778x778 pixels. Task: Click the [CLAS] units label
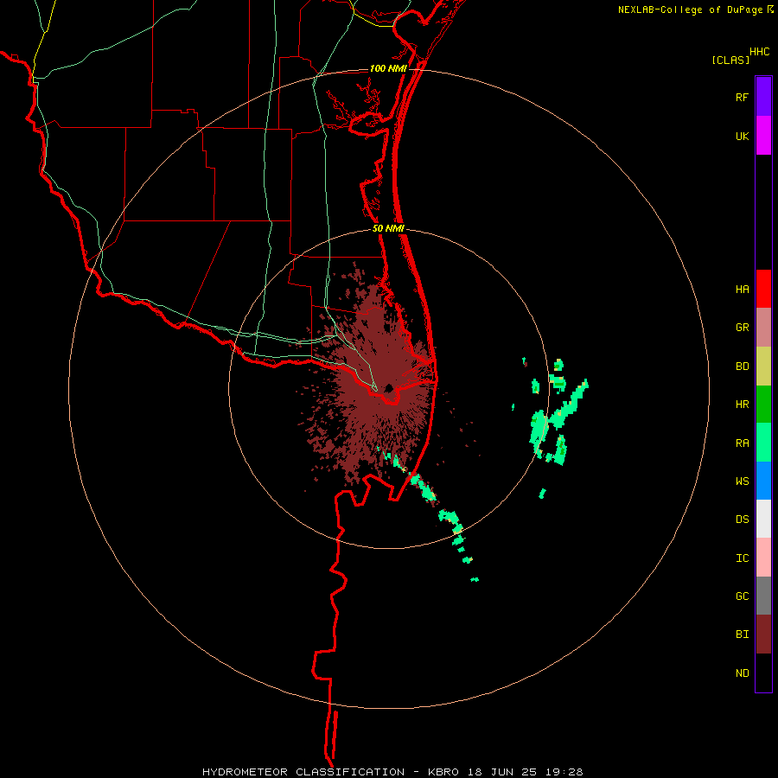730,60
